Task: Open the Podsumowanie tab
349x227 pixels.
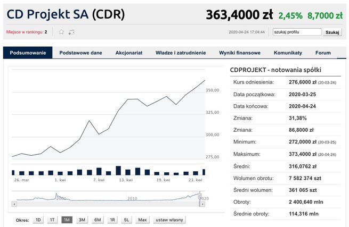Action: click(x=28, y=53)
